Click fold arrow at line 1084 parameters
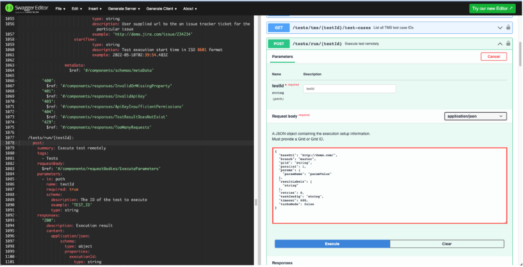This screenshot has height=267, width=523. 16,174
